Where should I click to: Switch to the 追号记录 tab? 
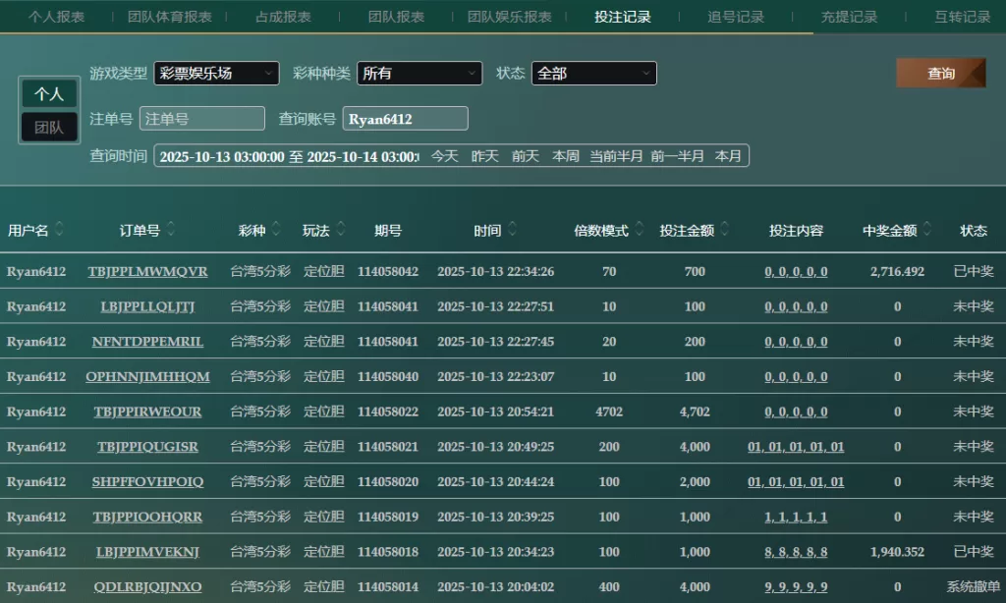[x=736, y=17]
